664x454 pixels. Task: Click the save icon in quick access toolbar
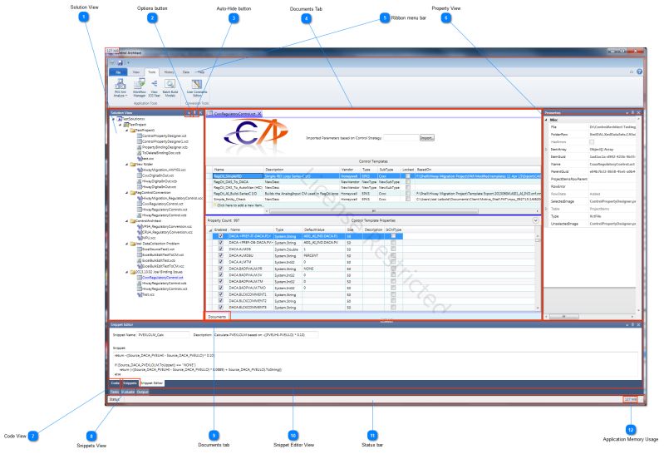[x=121, y=62]
